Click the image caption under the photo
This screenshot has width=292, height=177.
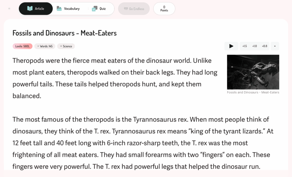tap(253, 92)
